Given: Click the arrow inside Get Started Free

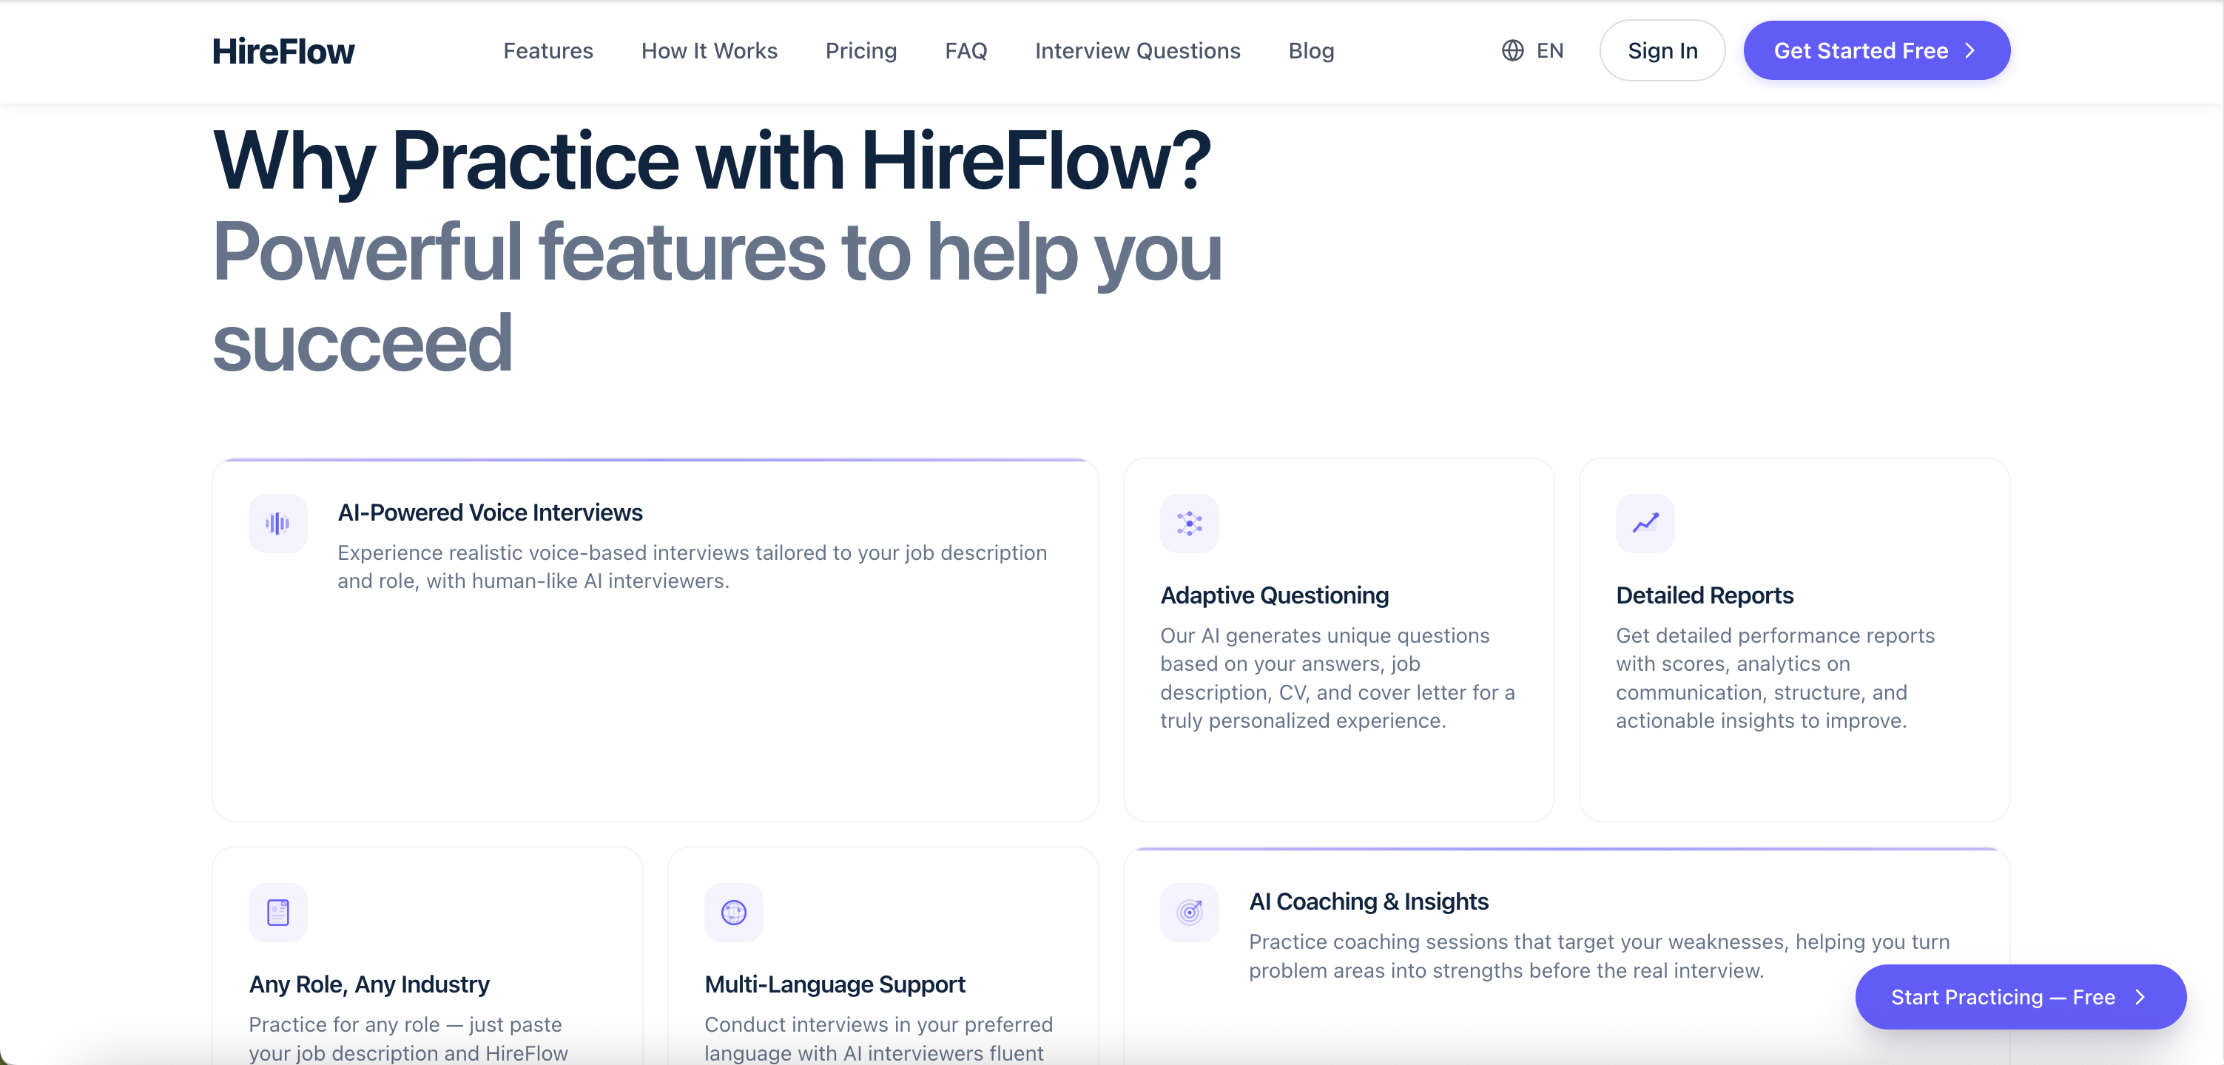Looking at the screenshot, I should [x=1970, y=51].
